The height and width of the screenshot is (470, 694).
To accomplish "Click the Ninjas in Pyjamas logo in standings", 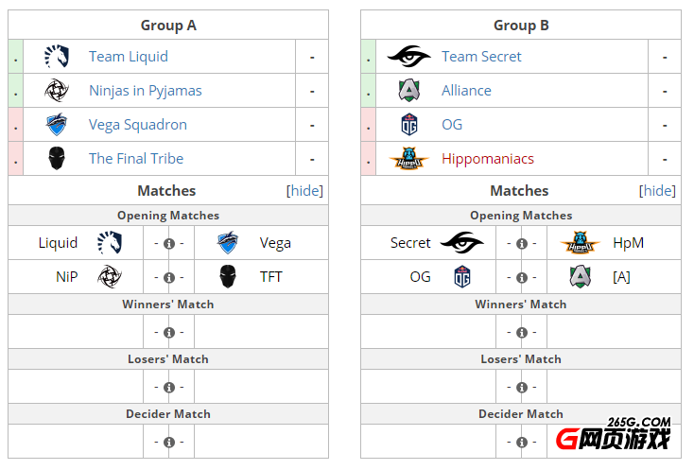I will (x=57, y=90).
